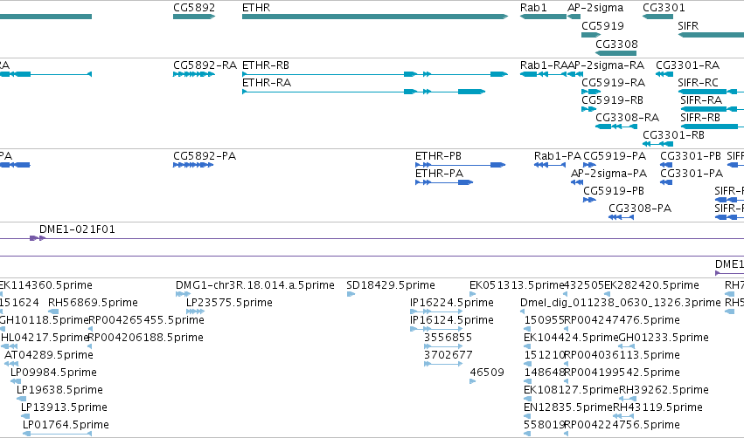
Task: Select protein ETHR-PA
Action: pyautogui.click(x=439, y=174)
